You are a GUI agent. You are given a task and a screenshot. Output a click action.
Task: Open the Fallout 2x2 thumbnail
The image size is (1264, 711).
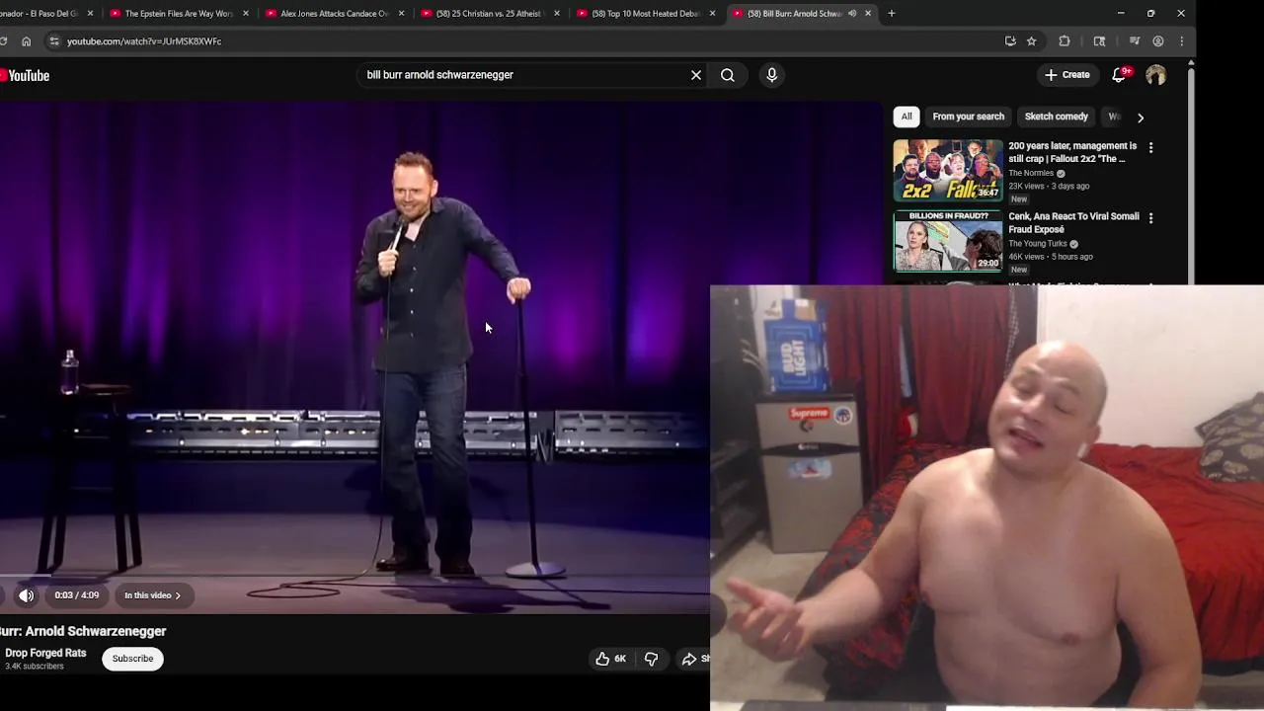click(948, 171)
